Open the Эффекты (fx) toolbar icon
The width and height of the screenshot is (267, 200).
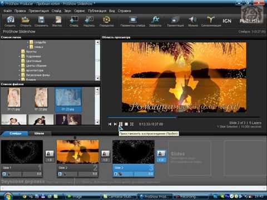click(155, 21)
